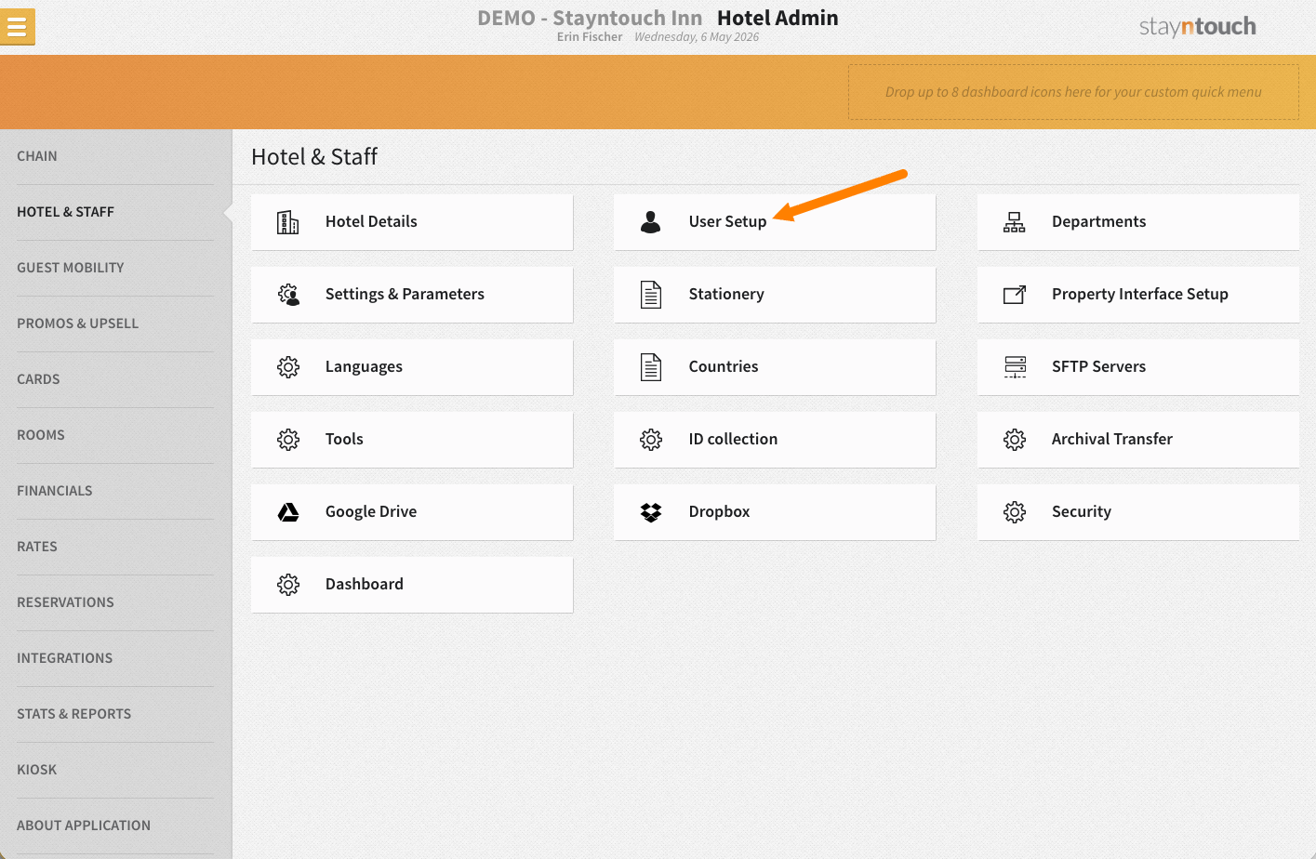The width and height of the screenshot is (1316, 859).
Task: Click the Property Interface Setup icon
Action: point(1015,295)
